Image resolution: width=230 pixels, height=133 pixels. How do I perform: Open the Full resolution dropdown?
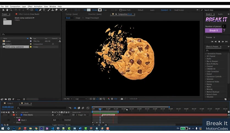[81, 99]
